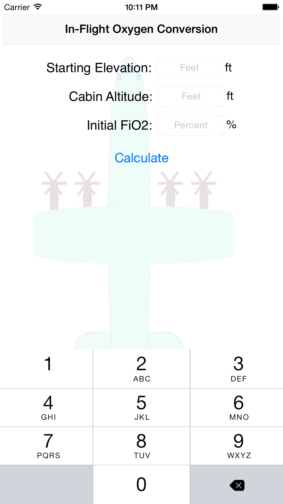
Task: Focus the Initial FiO2 percent field
Action: (191, 125)
